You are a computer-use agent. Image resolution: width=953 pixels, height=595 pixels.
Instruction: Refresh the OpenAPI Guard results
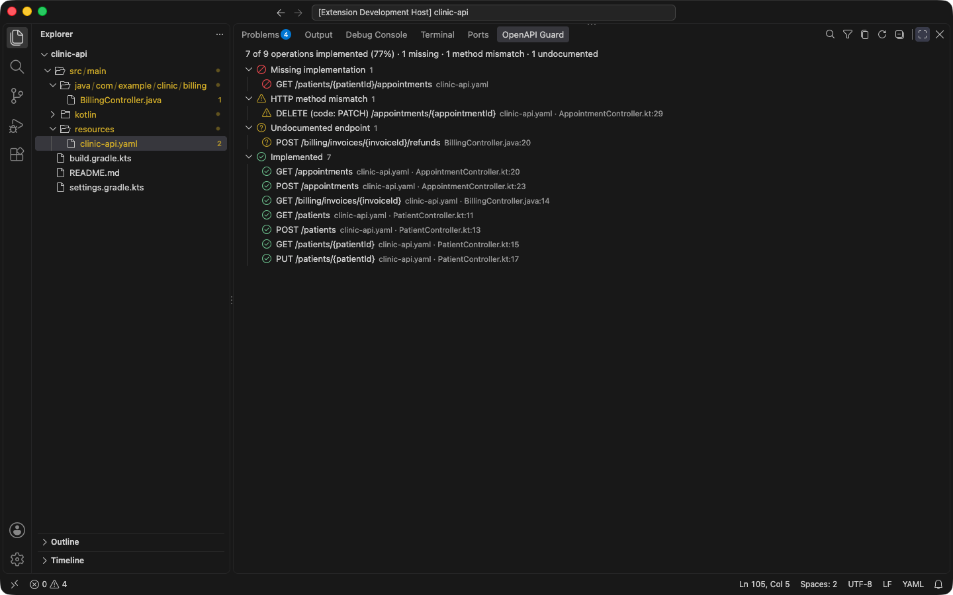(x=882, y=34)
